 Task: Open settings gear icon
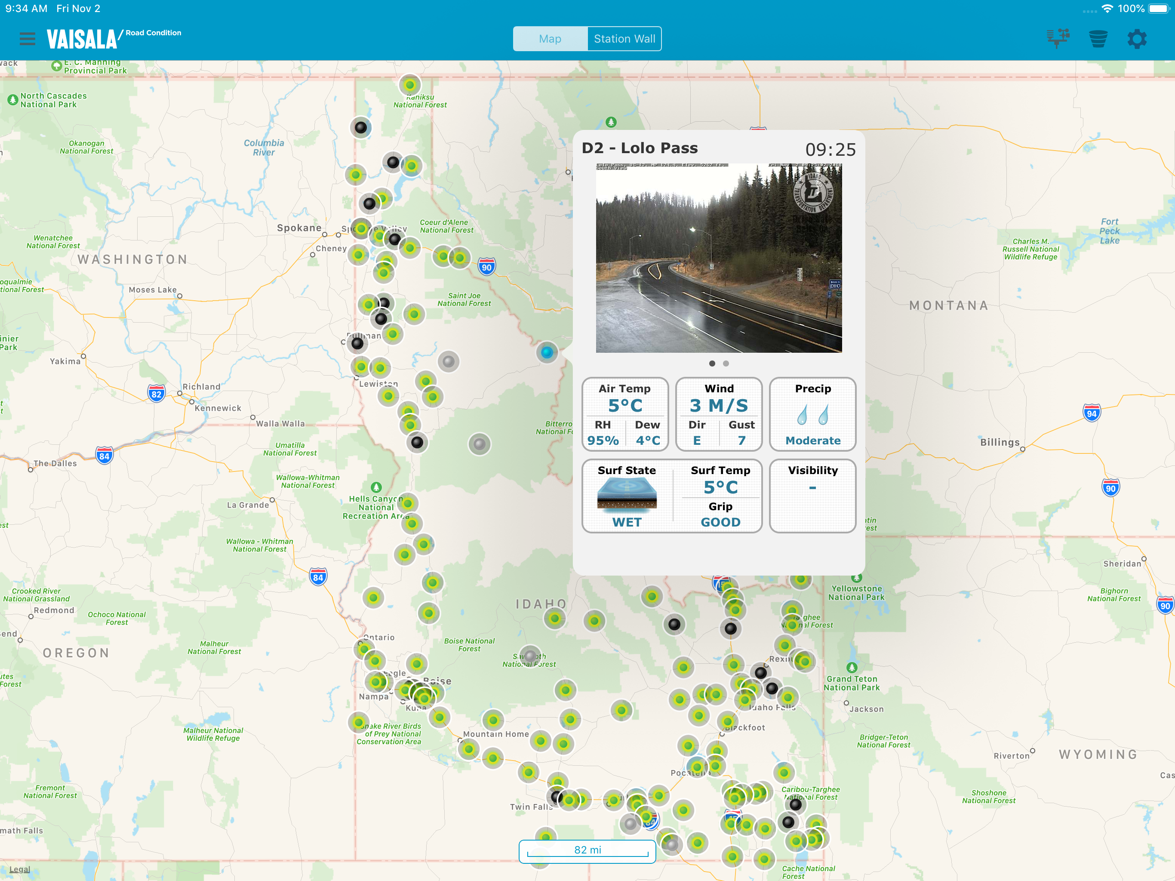[1137, 39]
